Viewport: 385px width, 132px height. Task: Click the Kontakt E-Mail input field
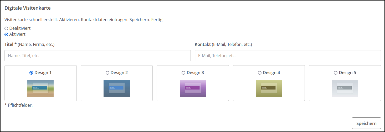[x=288, y=56]
